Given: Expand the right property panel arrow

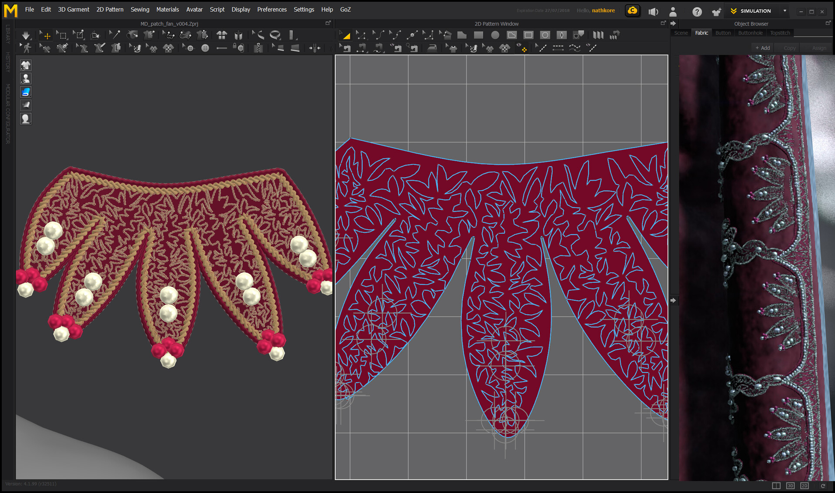Looking at the screenshot, I should (x=673, y=300).
